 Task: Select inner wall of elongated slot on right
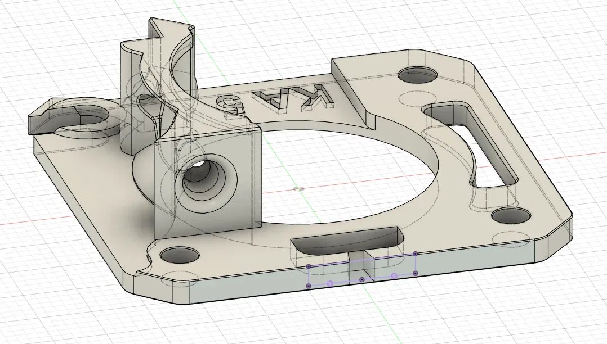coord(489,150)
